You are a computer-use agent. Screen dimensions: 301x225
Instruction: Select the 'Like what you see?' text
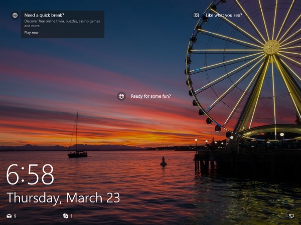(x=224, y=16)
